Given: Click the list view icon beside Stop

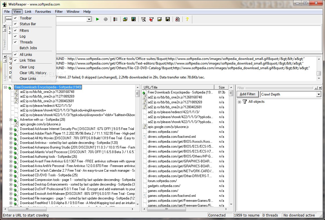Looking at the screenshot, I should pos(116,19).
